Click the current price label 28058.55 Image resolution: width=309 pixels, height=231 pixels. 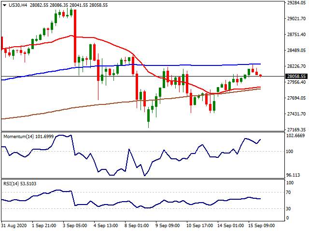pyautogui.click(x=296, y=77)
